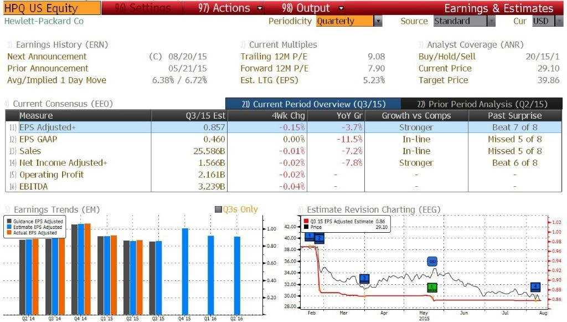
Task: Click the Growth vs Comps column header
Action: coord(416,115)
